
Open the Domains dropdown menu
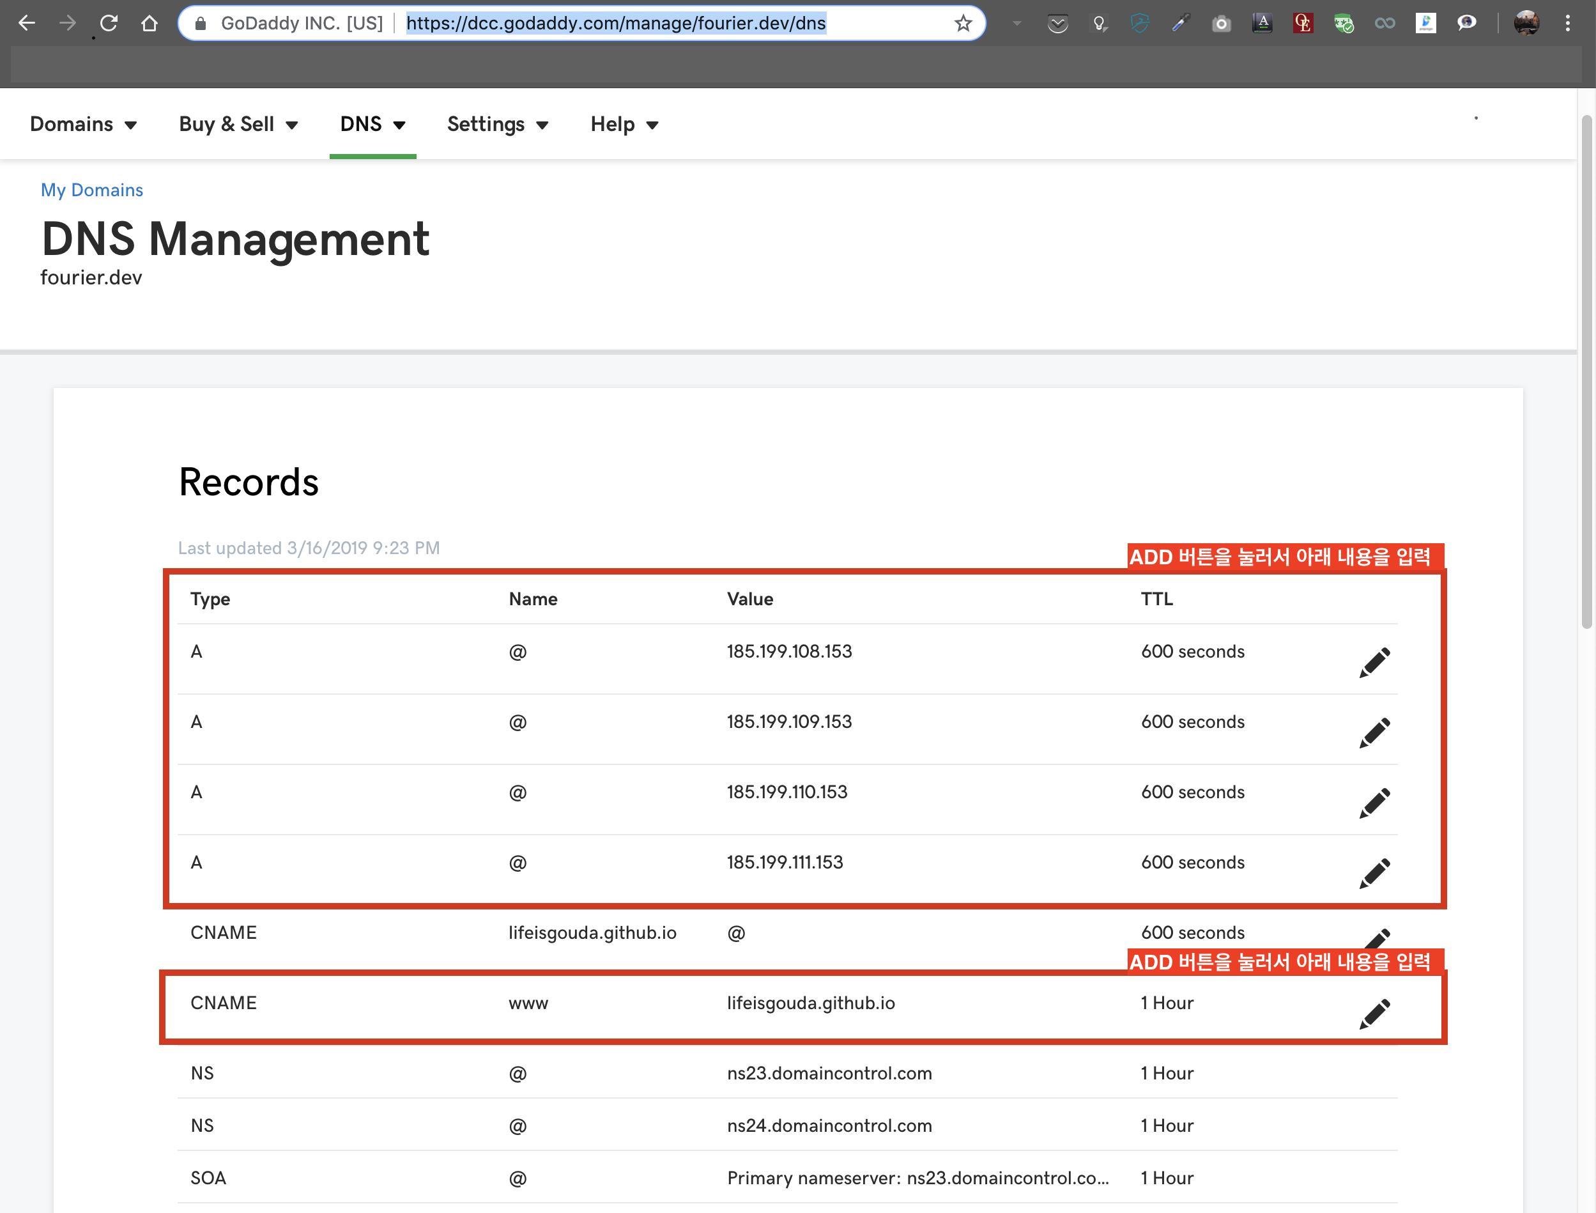click(x=83, y=124)
